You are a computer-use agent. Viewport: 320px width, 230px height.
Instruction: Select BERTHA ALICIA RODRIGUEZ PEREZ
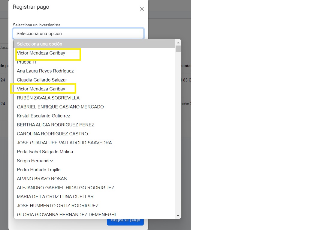point(56,125)
